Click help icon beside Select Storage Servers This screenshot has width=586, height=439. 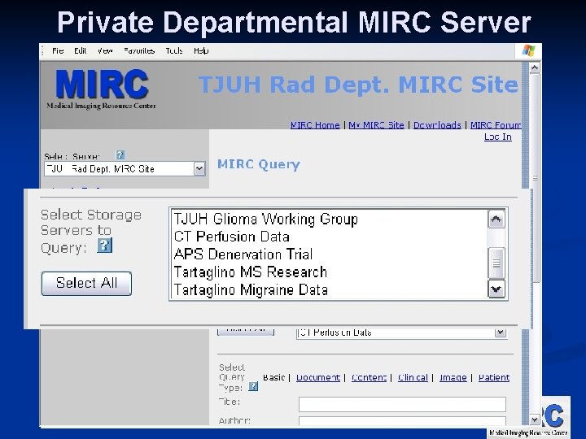[104, 246]
